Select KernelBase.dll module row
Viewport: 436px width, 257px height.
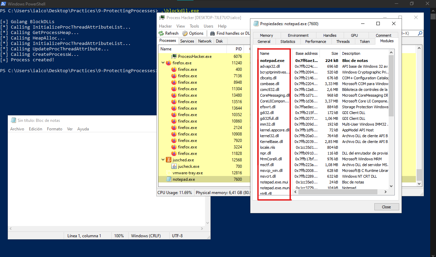tap(323, 142)
